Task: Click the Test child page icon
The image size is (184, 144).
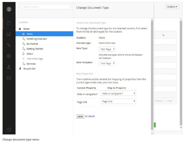Action: click(23, 59)
